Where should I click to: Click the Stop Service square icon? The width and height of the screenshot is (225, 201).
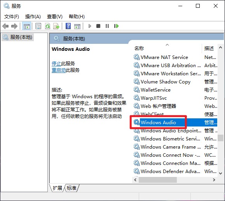98,26
